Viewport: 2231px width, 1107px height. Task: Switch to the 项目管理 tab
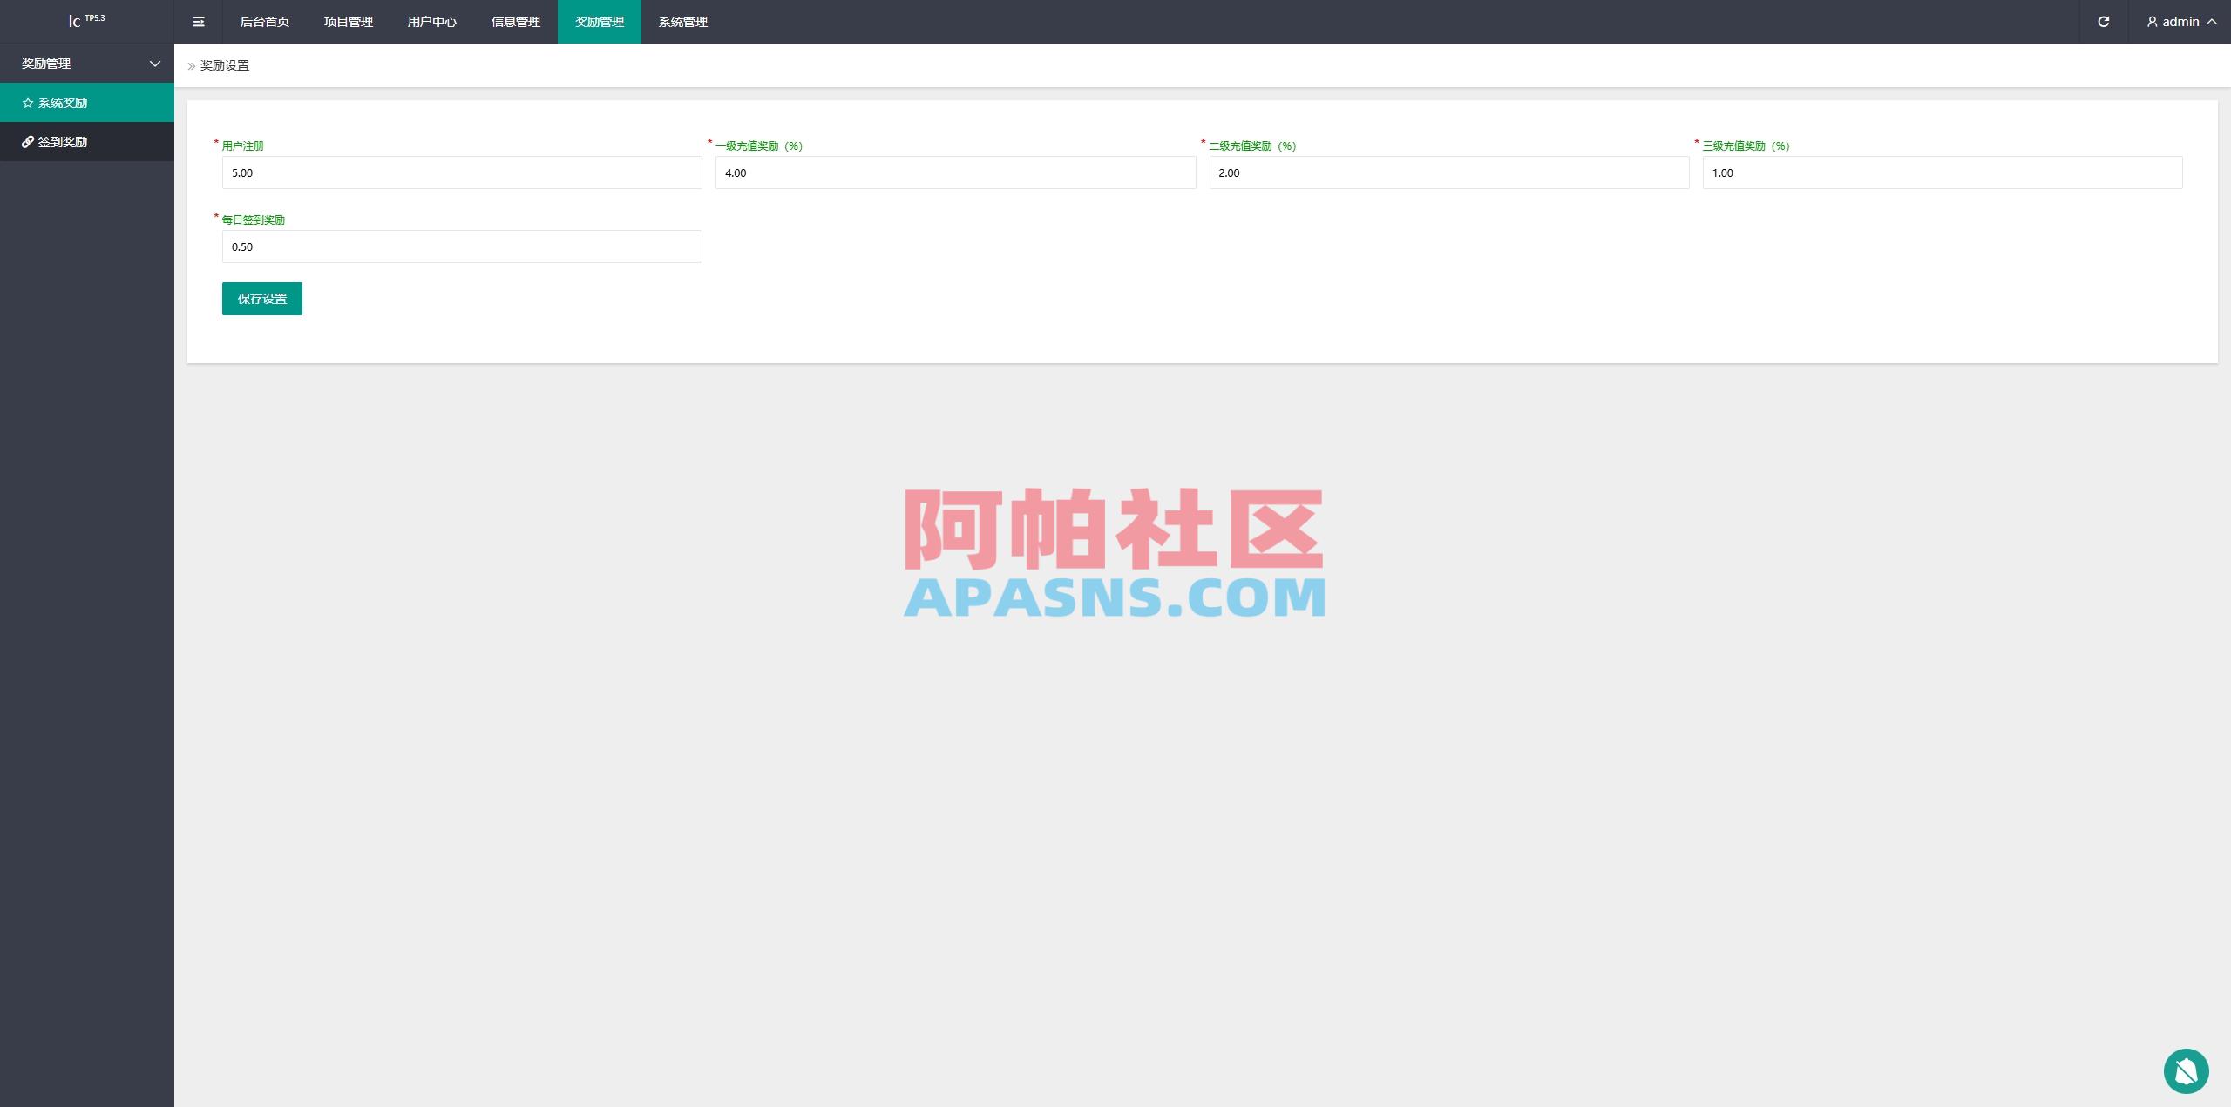point(348,22)
